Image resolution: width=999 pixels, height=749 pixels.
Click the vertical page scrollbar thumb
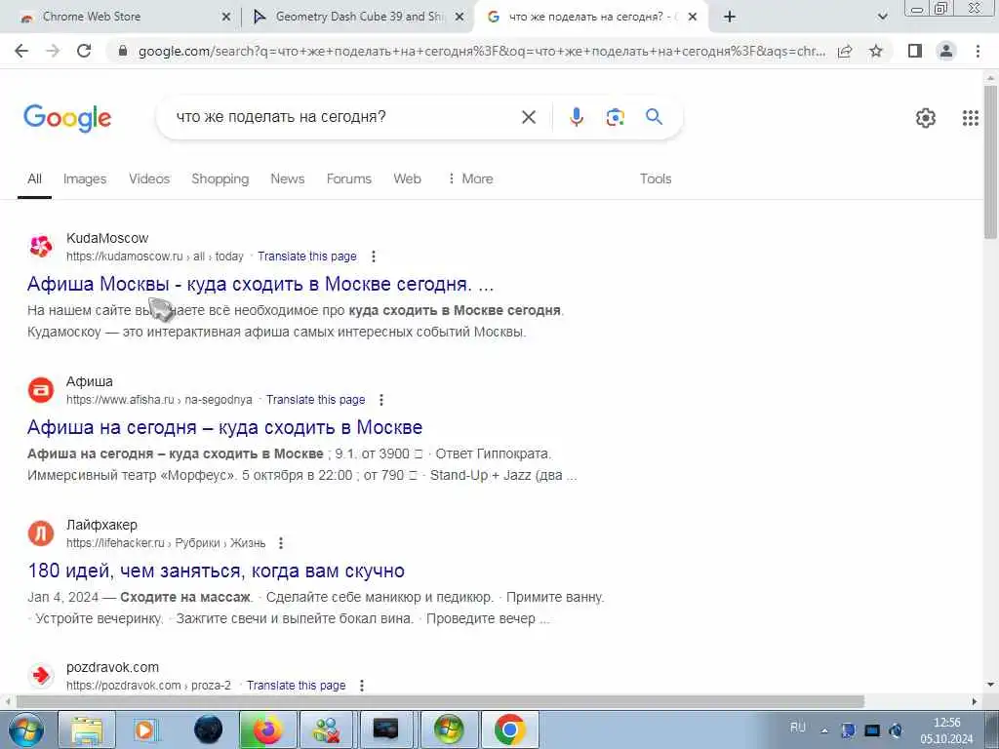coord(990,161)
